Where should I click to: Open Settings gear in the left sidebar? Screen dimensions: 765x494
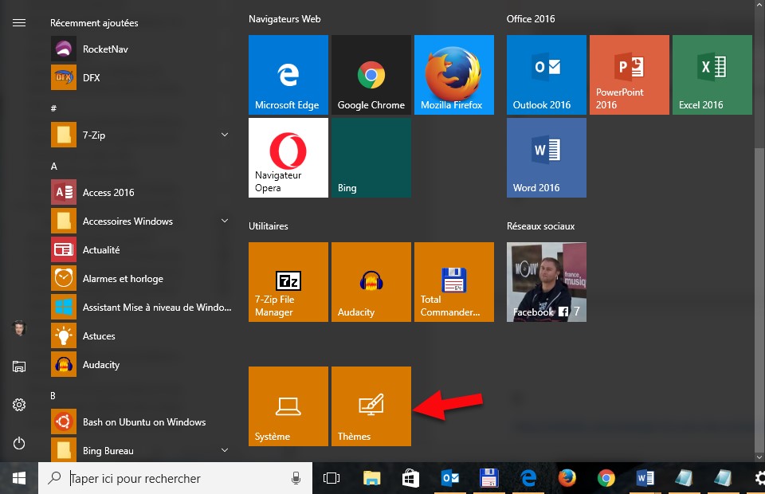(x=19, y=405)
